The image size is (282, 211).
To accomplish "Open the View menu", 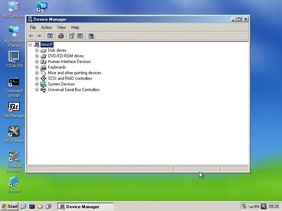I will (61, 27).
